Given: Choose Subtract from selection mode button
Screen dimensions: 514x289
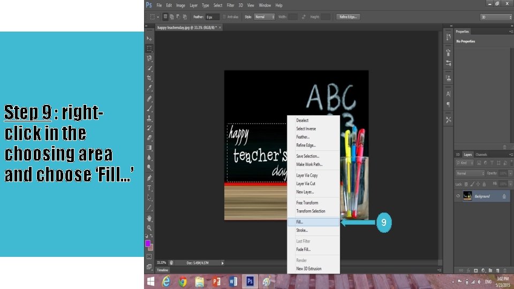Looking at the screenshot, I should [x=178, y=17].
